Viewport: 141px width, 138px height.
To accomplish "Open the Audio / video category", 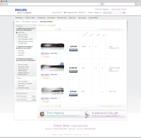I will tap(30, 18).
